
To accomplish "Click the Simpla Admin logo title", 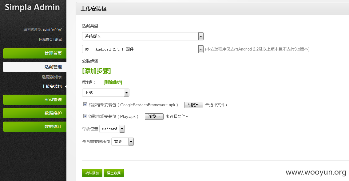I will [32, 7].
